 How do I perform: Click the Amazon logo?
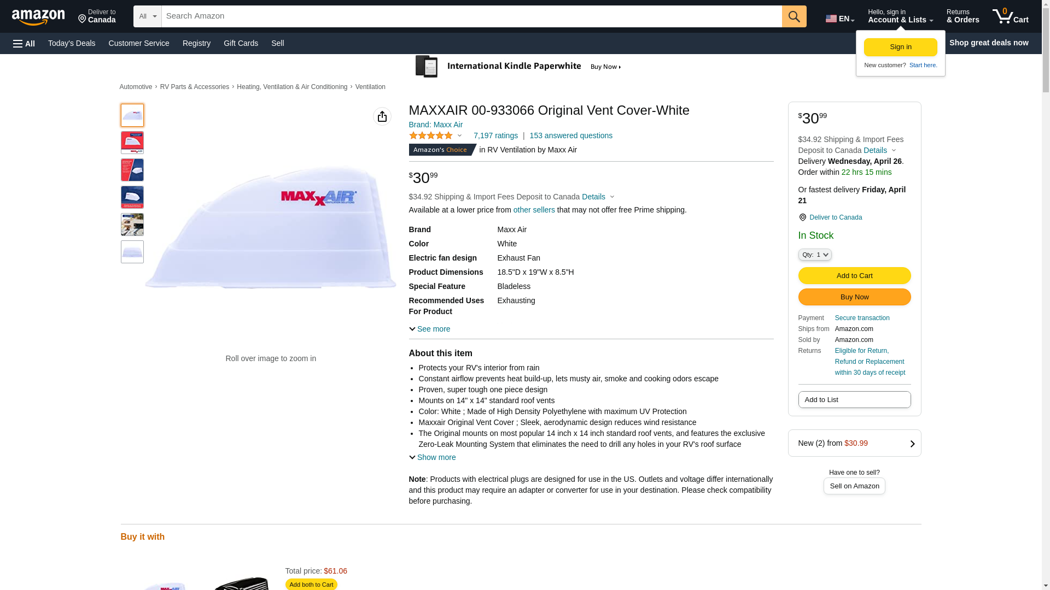(x=38, y=17)
